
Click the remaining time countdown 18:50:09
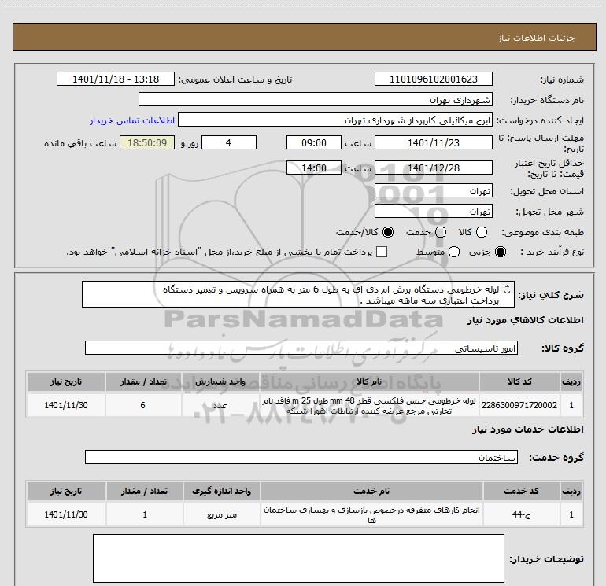[147, 142]
